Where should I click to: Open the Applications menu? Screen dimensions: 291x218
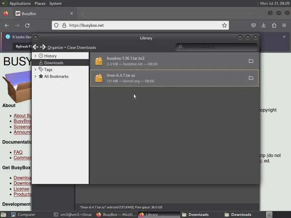[20, 3]
